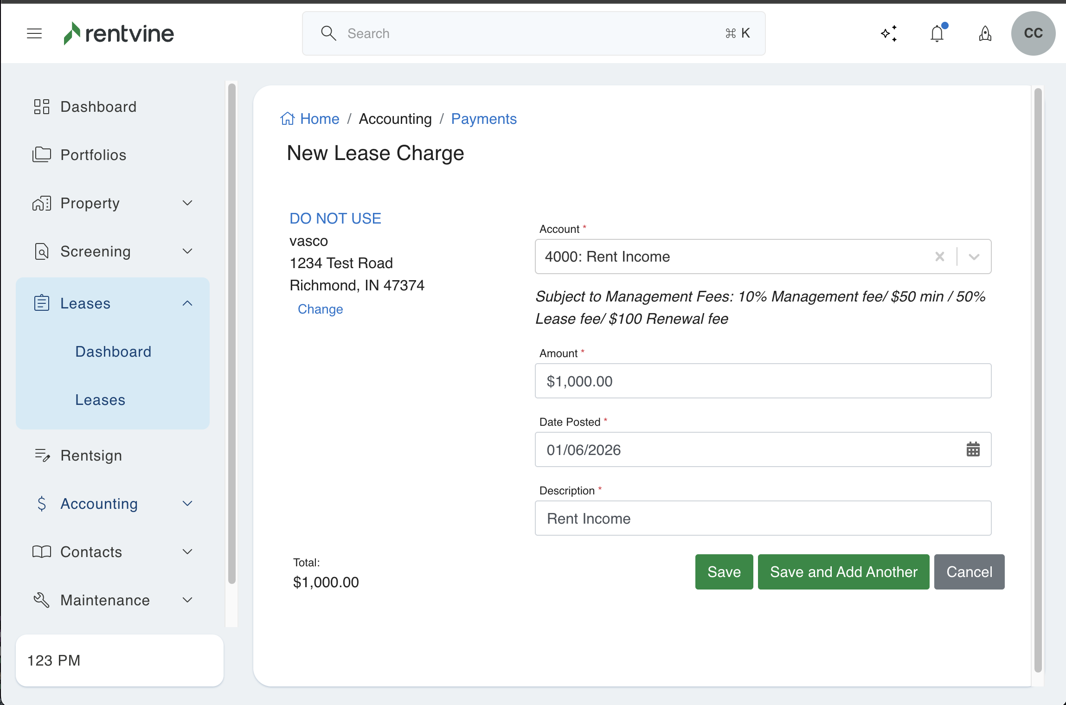Expand the Property sidebar section
Viewport: 1066px width, 705px height.
(187, 203)
